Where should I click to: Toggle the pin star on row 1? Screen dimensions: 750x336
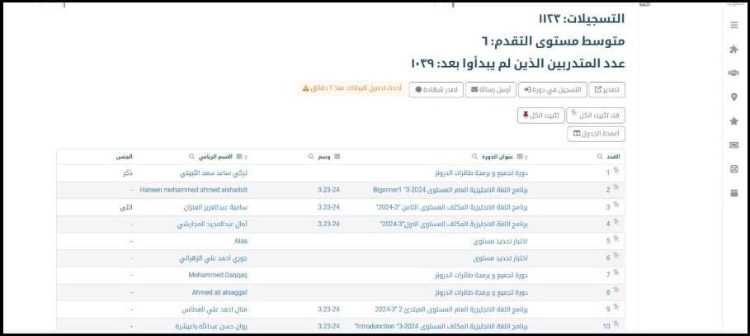coord(616,172)
